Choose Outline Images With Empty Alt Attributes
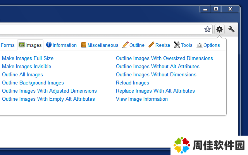 click(48, 99)
